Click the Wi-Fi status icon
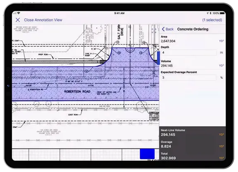Viewport: 238px width, 172px height. click(x=19, y=13)
